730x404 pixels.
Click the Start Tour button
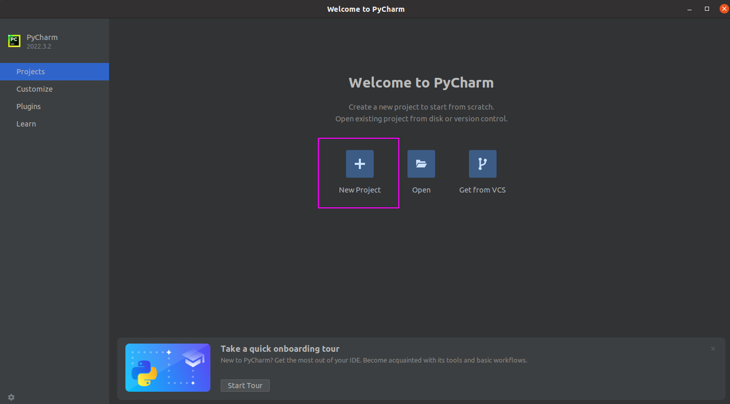coord(245,386)
